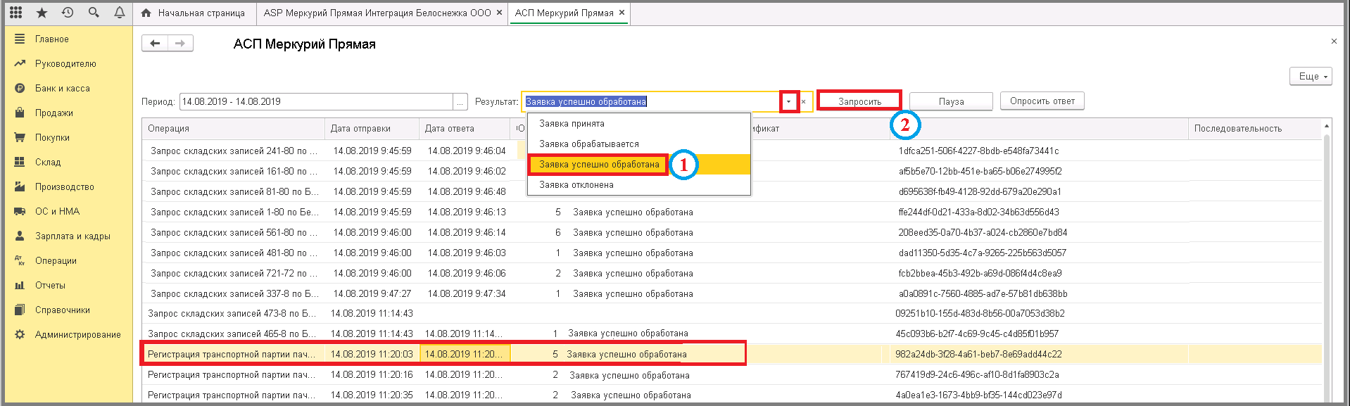The width and height of the screenshot is (1350, 406).
Task: Expand the Результат dropdown arrow
Action: 788,102
